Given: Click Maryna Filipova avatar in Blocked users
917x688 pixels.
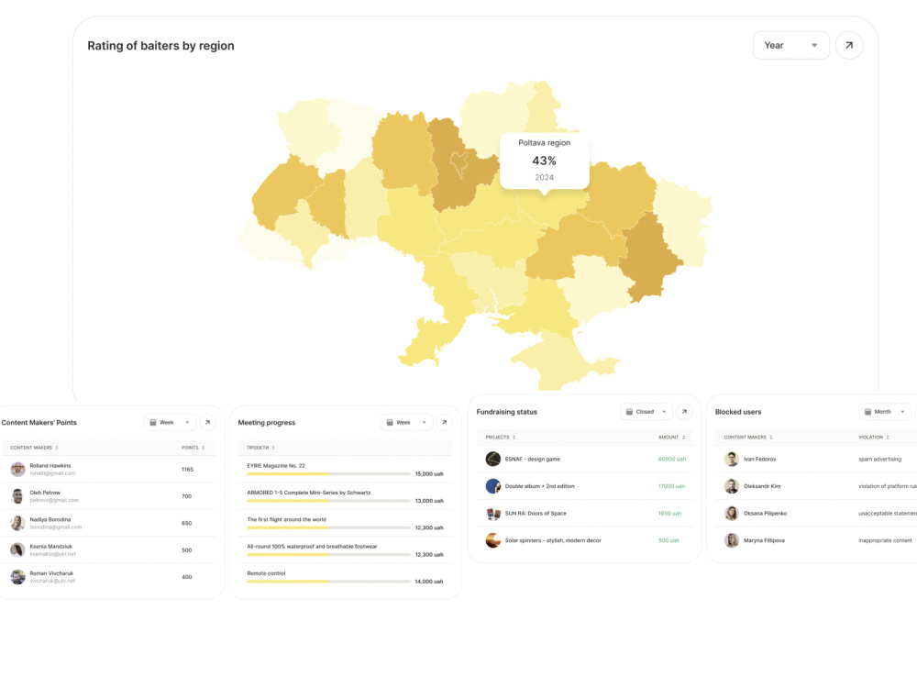Looking at the screenshot, I should click(x=731, y=540).
